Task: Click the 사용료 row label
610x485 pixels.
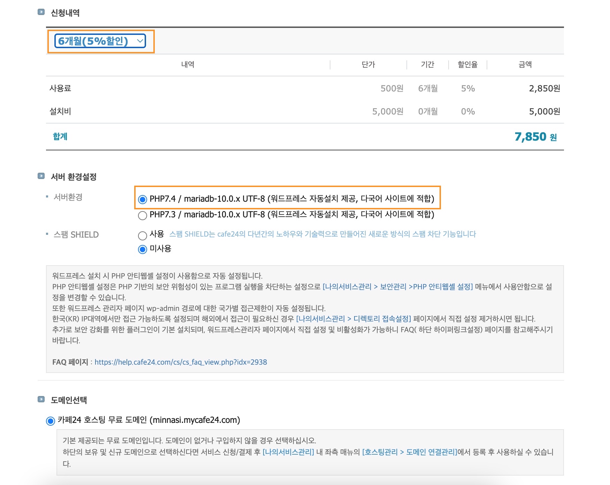Action: pos(60,88)
